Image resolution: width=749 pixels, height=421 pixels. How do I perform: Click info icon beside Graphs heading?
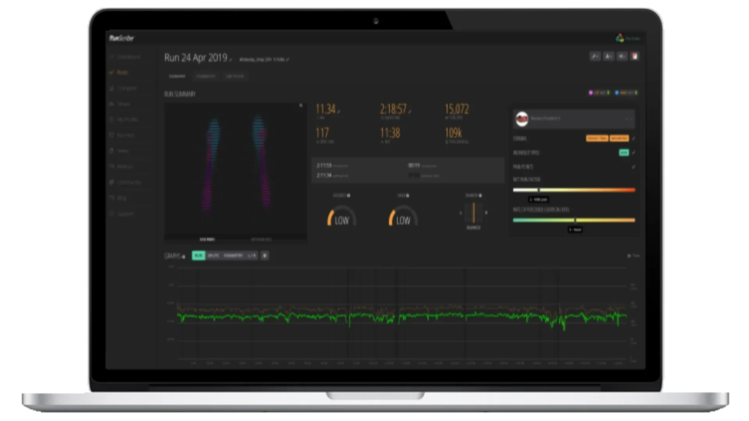pyautogui.click(x=184, y=257)
